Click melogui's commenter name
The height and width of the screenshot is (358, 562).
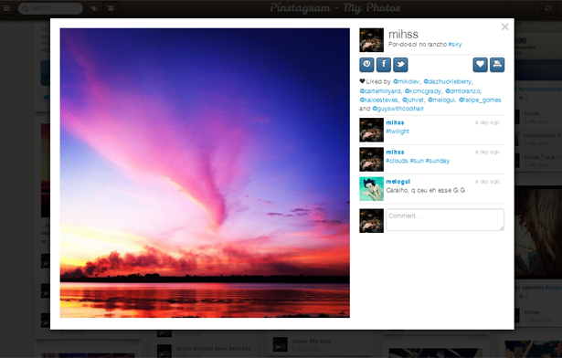(x=398, y=182)
